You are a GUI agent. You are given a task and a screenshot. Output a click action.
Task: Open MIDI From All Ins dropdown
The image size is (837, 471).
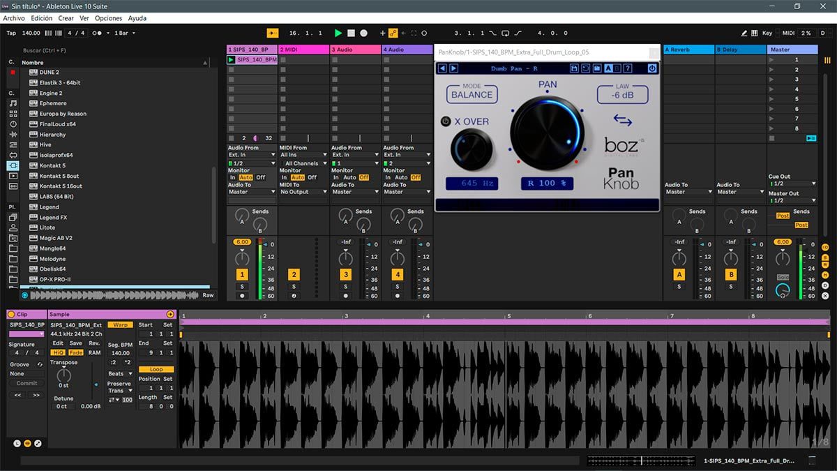pyautogui.click(x=303, y=155)
